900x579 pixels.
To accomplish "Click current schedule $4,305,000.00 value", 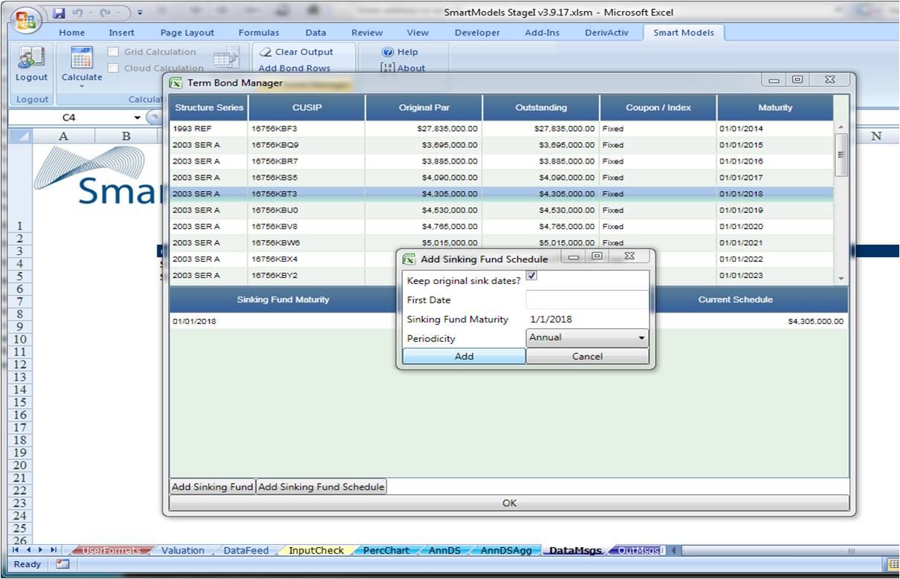I will click(816, 322).
